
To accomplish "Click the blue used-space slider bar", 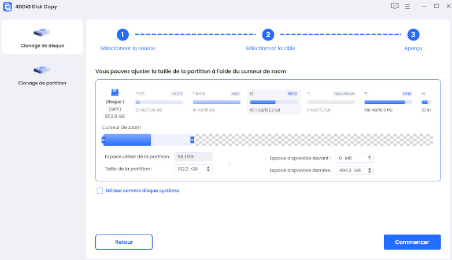I will point(127,140).
